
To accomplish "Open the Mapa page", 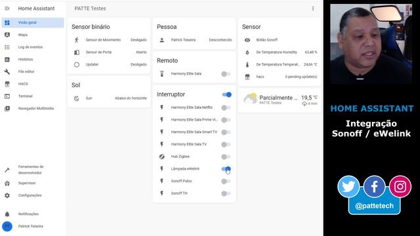I will (x=33, y=35).
